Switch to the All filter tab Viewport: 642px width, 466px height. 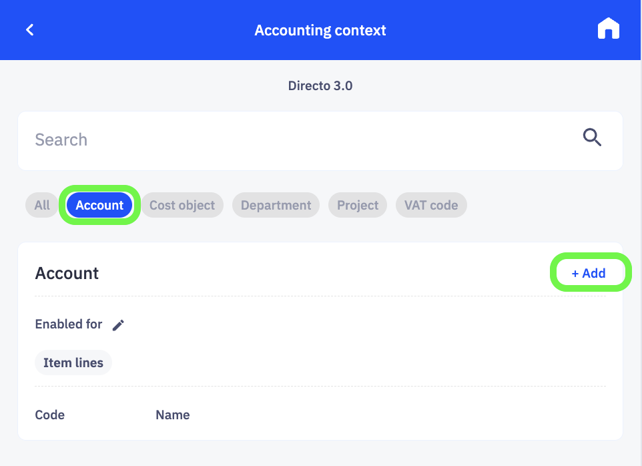click(x=41, y=205)
